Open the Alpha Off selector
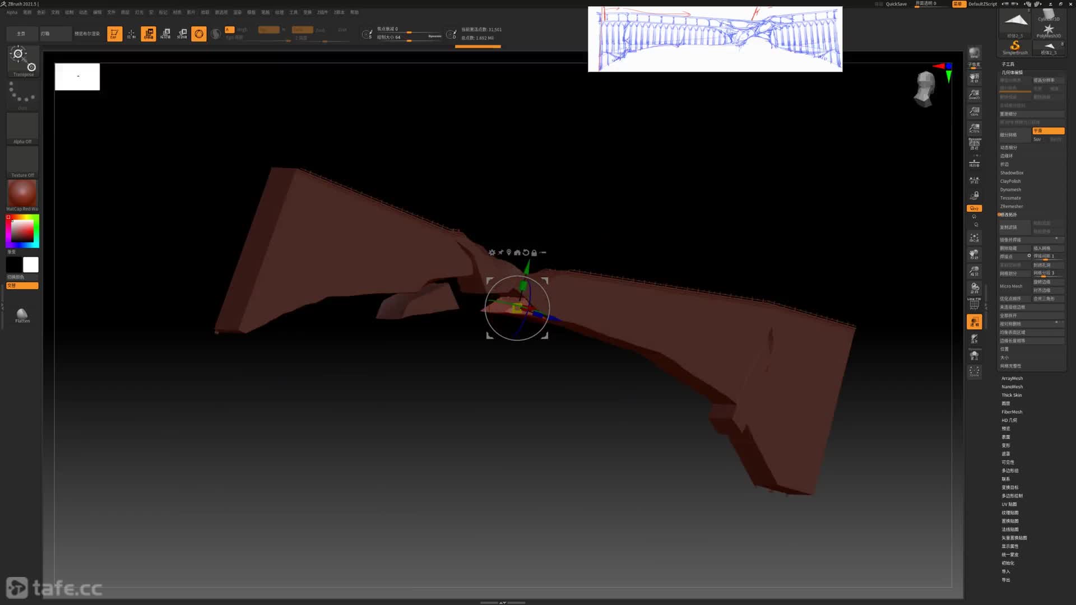This screenshot has width=1076, height=605. point(22,128)
